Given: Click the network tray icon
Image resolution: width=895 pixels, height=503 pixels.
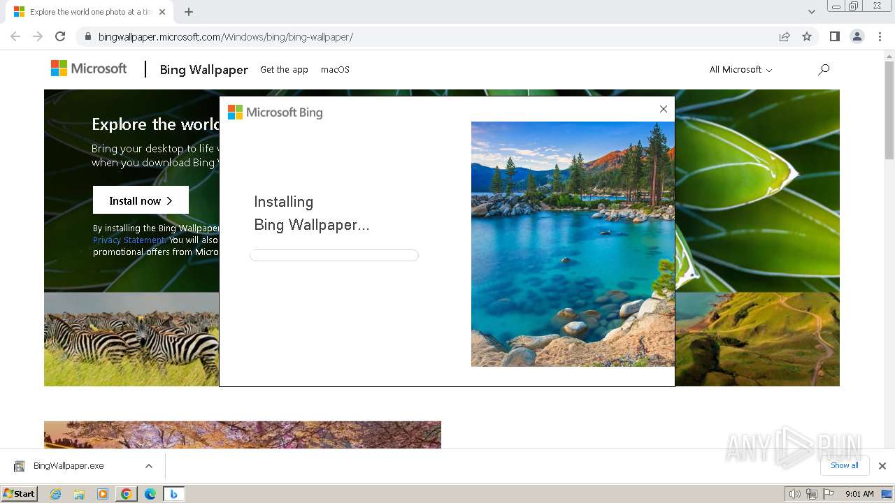Looking at the screenshot, I should click(812, 494).
